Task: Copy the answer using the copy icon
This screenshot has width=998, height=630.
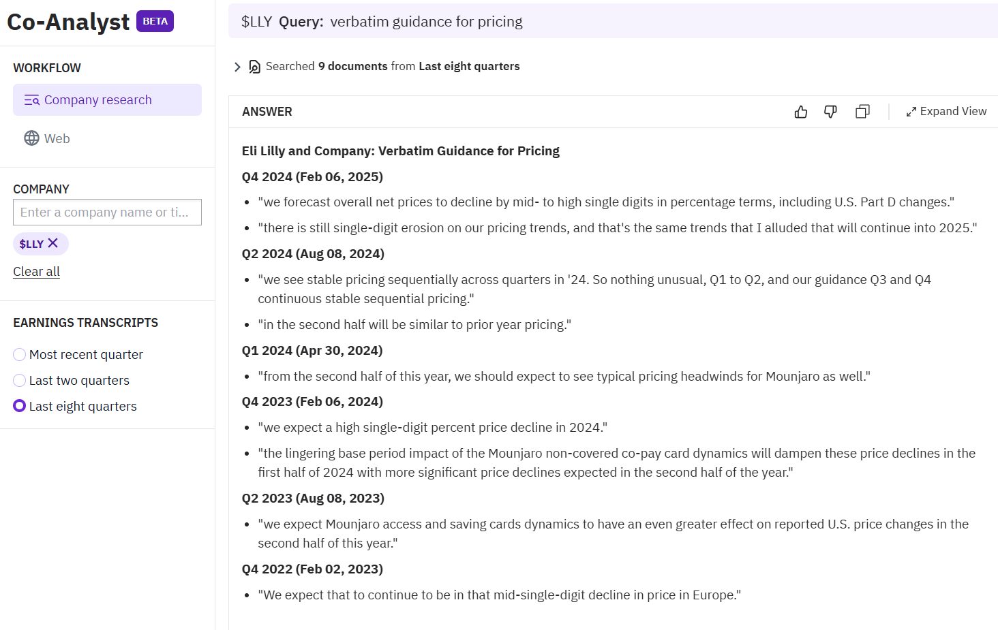Action: [862, 111]
